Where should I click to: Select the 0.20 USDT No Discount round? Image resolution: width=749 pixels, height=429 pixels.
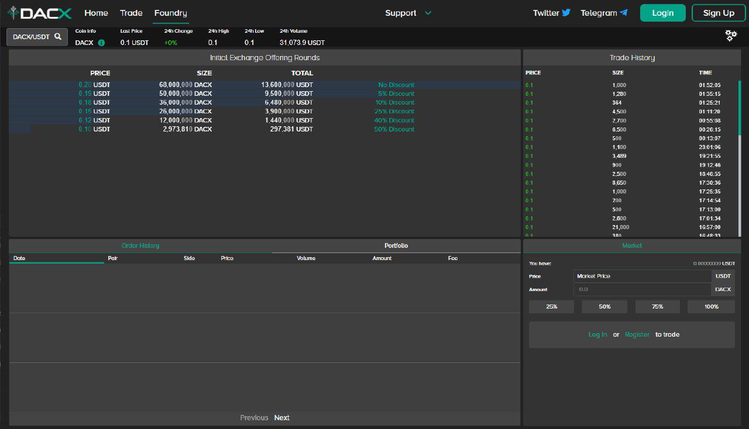[x=264, y=85]
